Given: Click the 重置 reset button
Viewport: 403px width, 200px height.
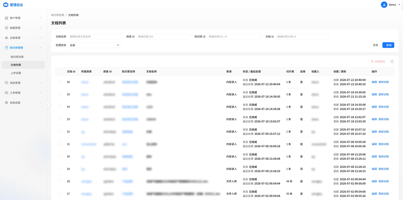Looking at the screenshot, I should 376,45.
